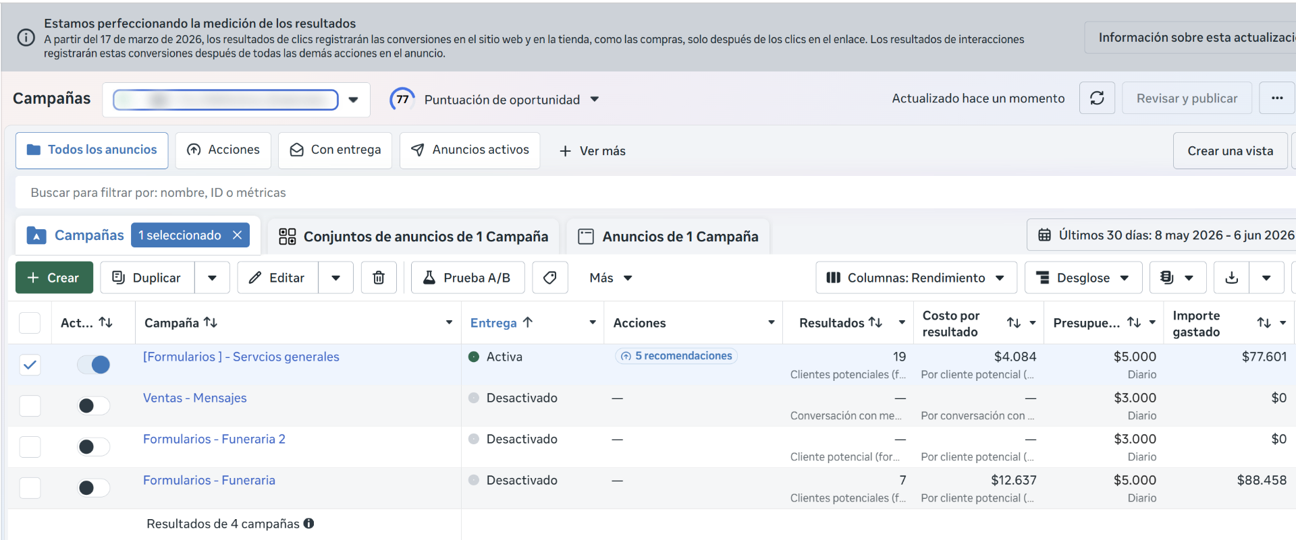Click the X to clear 1 seleccionado
Viewport: 1296px width, 540px height.
click(x=237, y=235)
